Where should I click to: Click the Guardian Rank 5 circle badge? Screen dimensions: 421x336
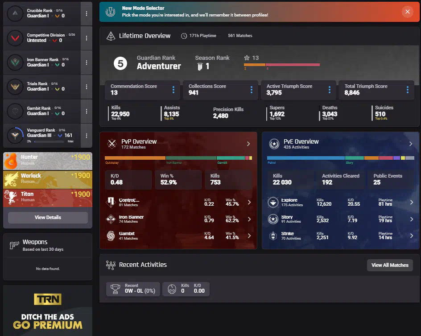click(120, 64)
